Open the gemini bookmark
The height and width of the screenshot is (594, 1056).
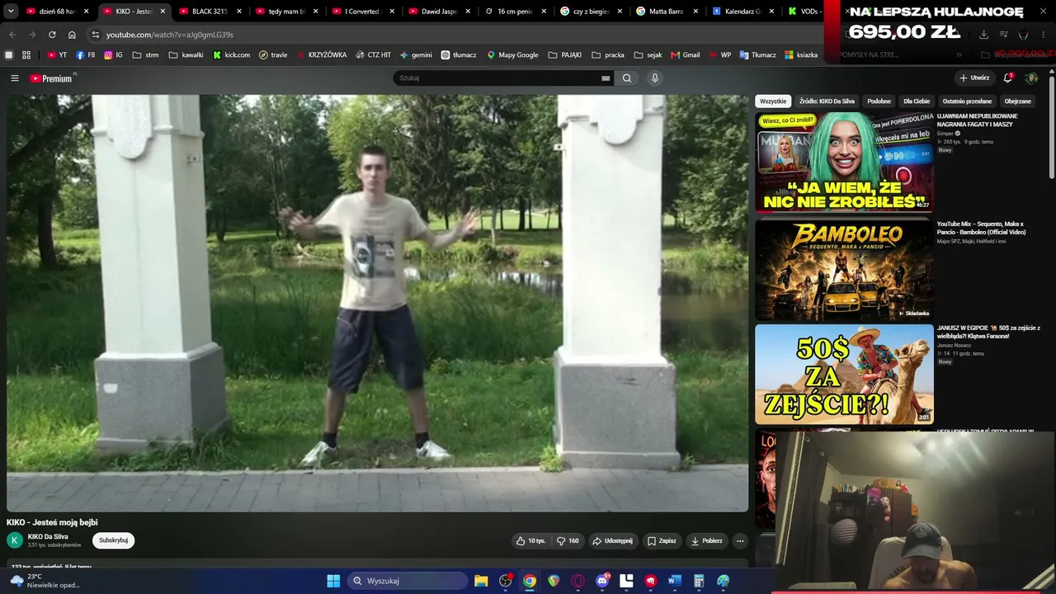coord(417,55)
